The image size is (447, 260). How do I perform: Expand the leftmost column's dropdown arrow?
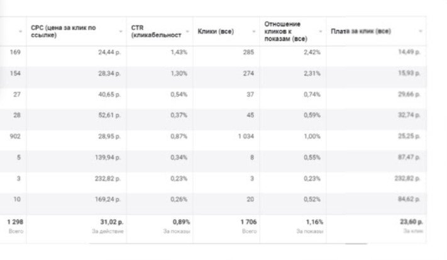pos(21,31)
